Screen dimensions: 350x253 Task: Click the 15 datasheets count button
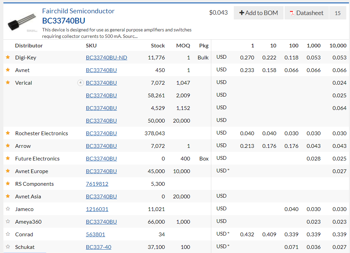click(337, 13)
